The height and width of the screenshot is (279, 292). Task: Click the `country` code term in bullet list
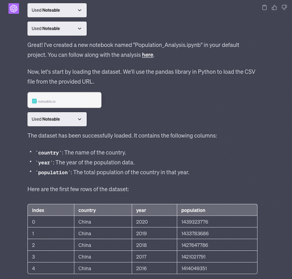point(49,152)
